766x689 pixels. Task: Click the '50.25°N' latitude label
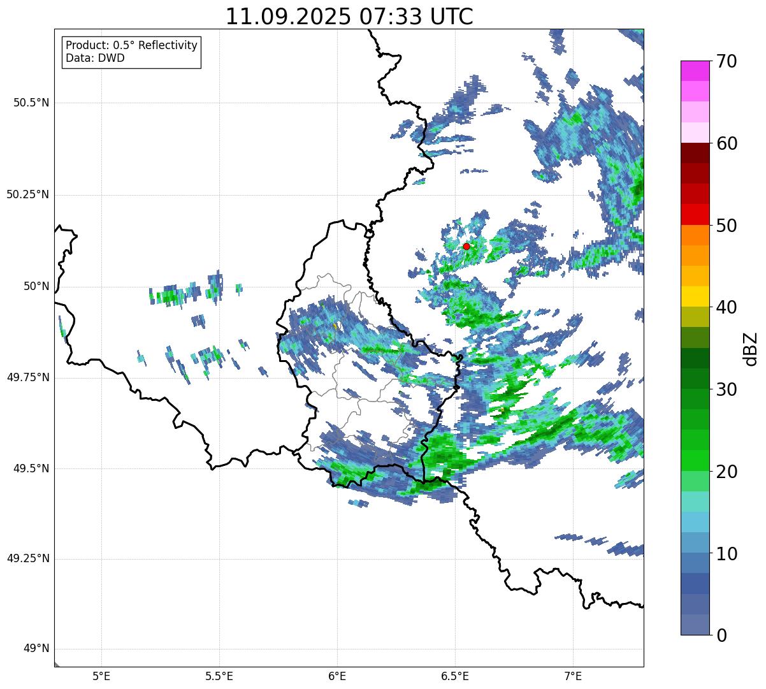click(x=28, y=194)
